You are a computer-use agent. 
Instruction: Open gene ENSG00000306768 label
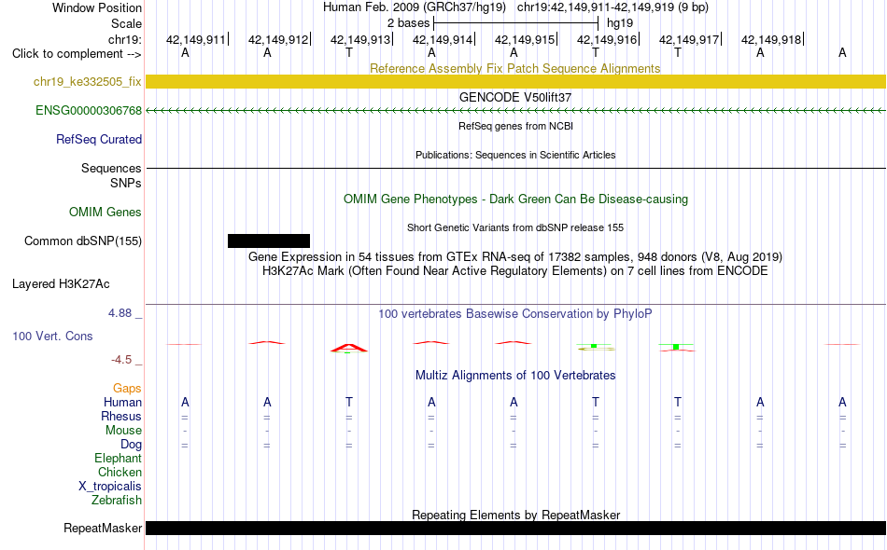click(x=89, y=111)
